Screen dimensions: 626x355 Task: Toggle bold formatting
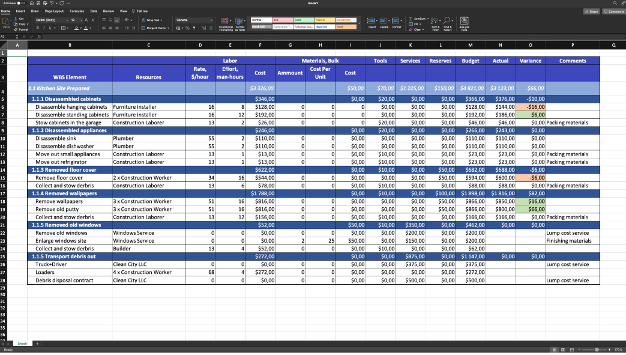pyautogui.click(x=37, y=28)
